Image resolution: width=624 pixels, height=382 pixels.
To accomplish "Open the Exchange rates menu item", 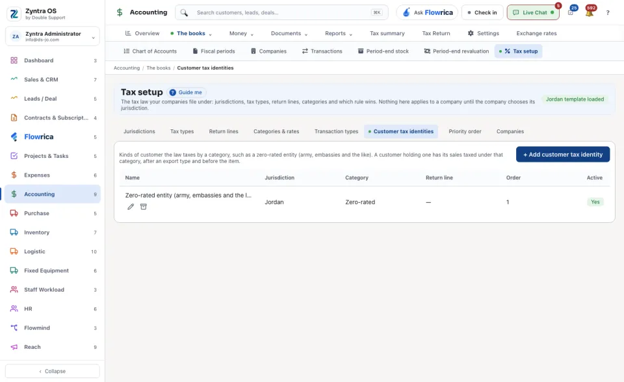I will tap(536, 33).
